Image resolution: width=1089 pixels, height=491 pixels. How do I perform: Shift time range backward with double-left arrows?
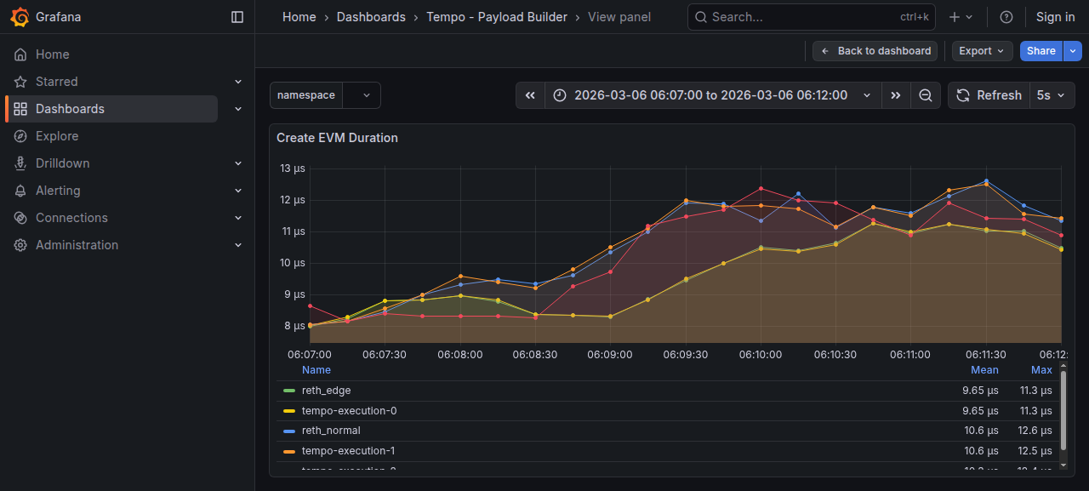[530, 95]
